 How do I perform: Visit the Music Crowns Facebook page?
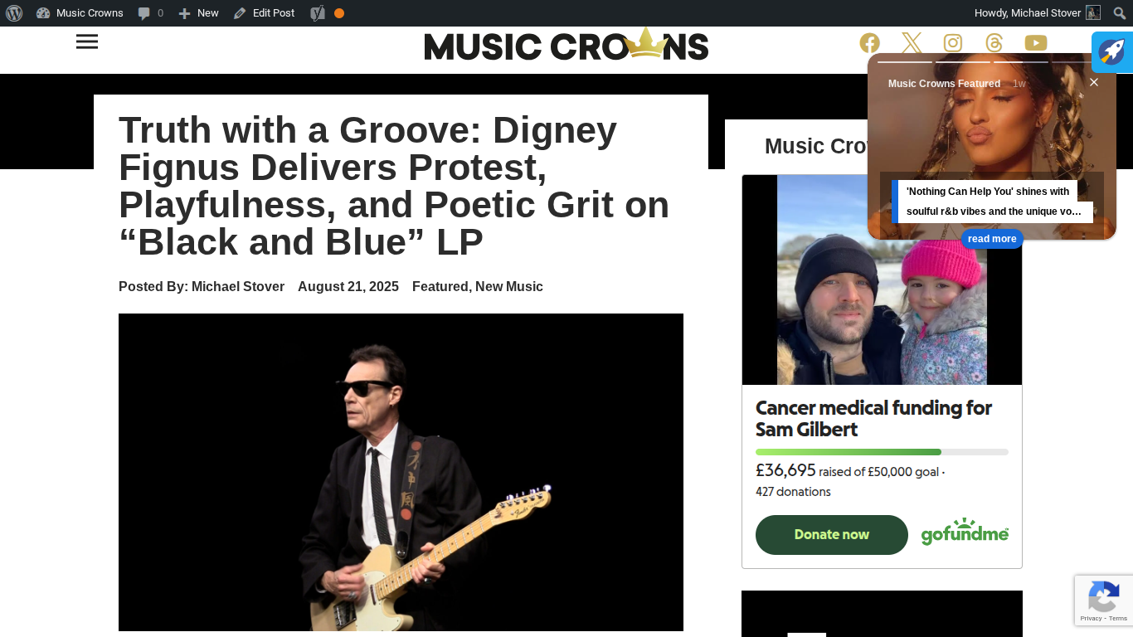(x=869, y=43)
